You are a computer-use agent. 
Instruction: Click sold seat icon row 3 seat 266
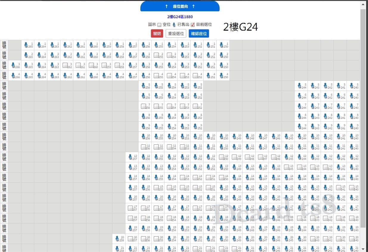tap(13, 65)
